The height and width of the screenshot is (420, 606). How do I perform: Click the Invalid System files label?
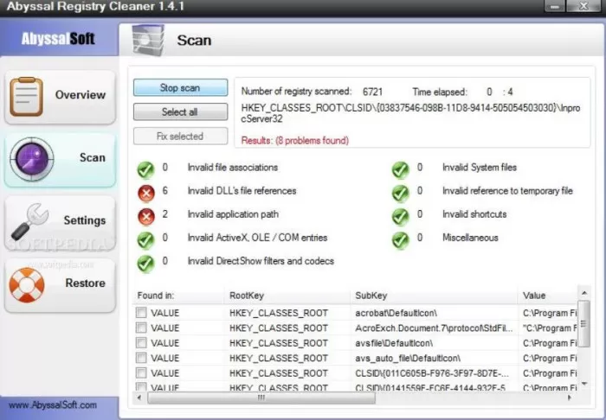tap(480, 168)
